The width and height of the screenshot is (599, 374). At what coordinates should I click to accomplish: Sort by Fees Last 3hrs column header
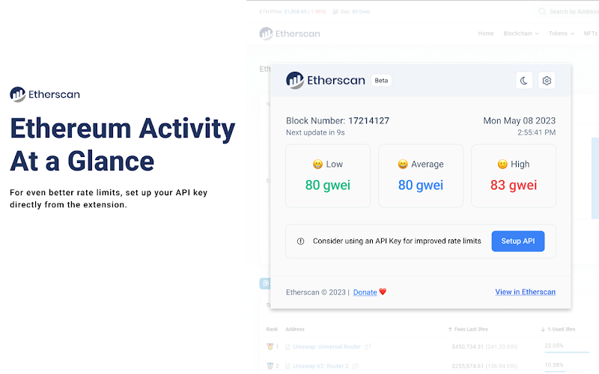pos(468,329)
